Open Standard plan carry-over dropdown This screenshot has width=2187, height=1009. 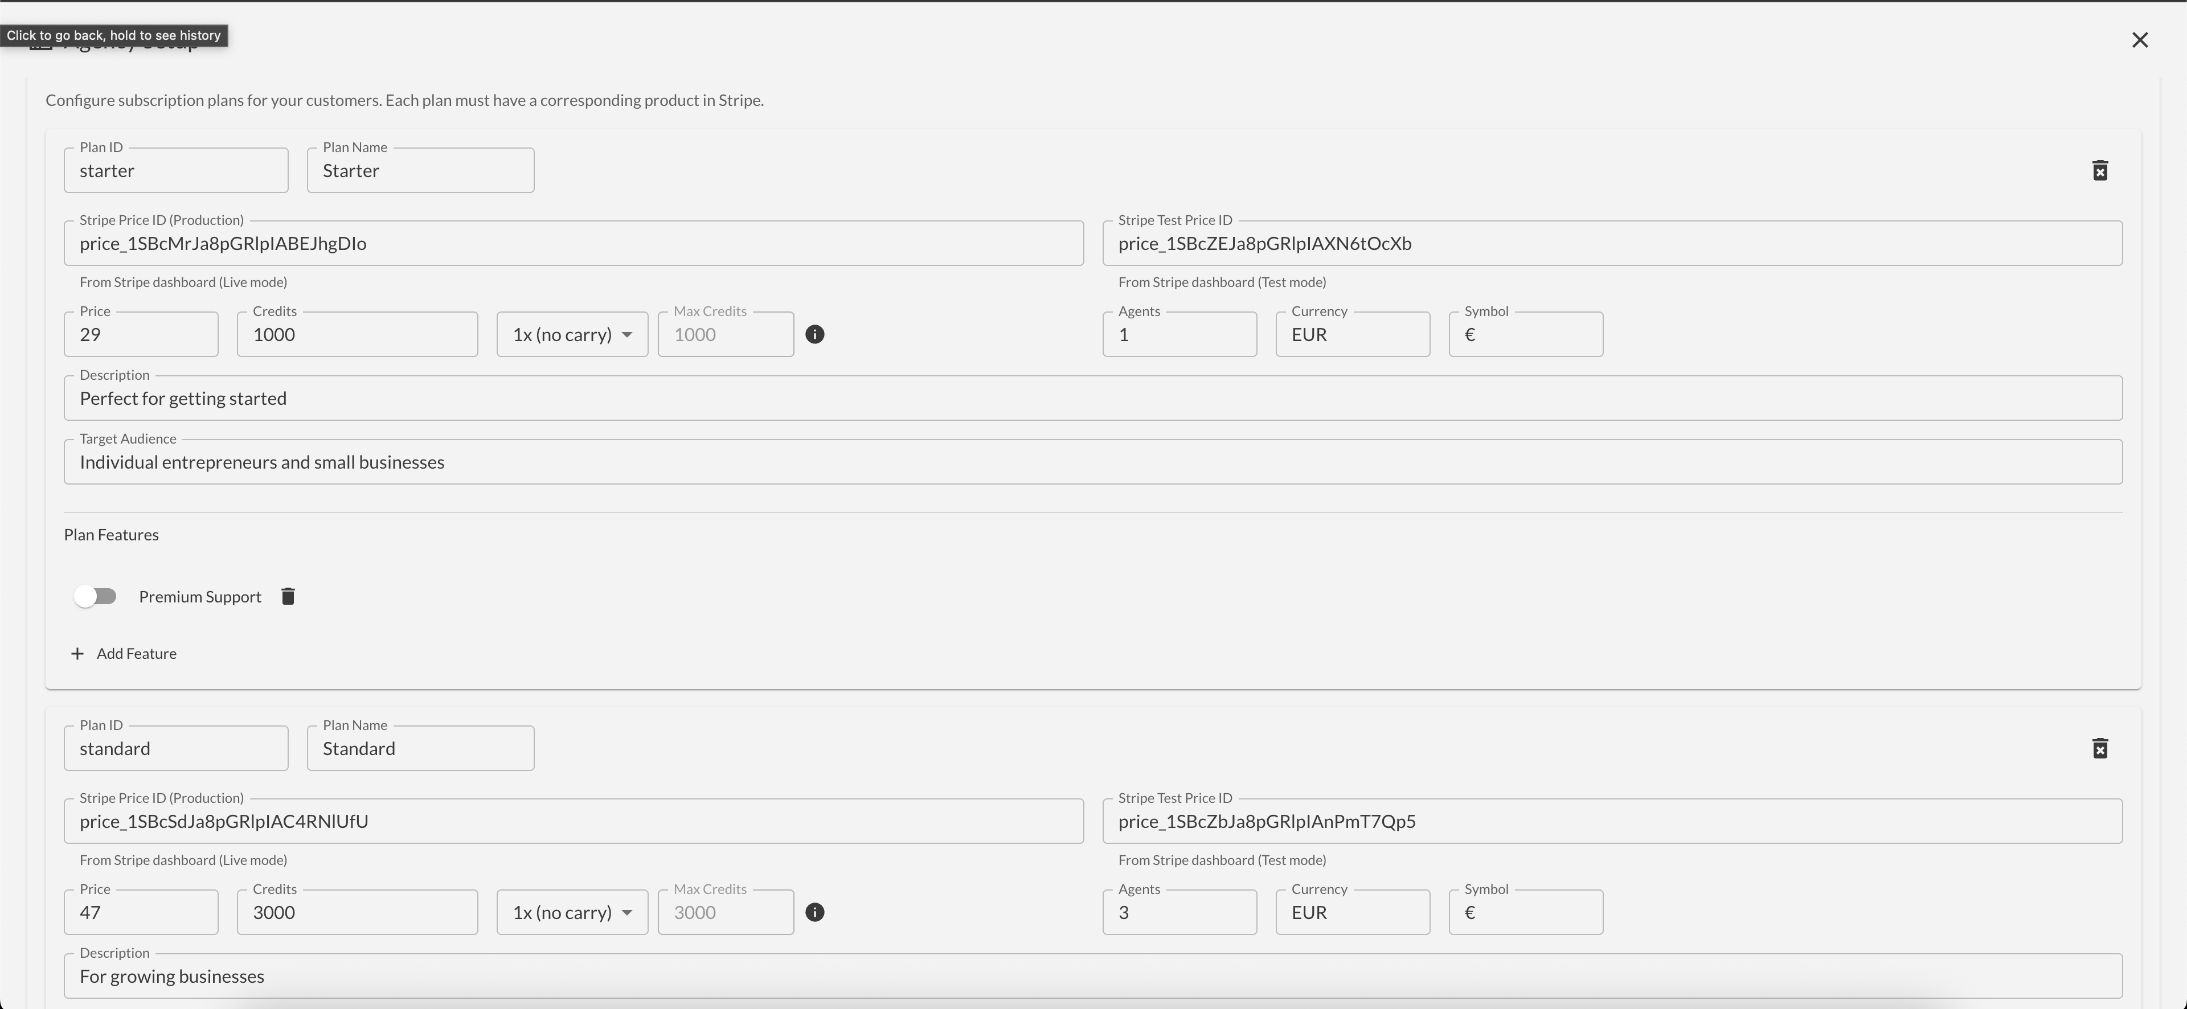coord(571,912)
